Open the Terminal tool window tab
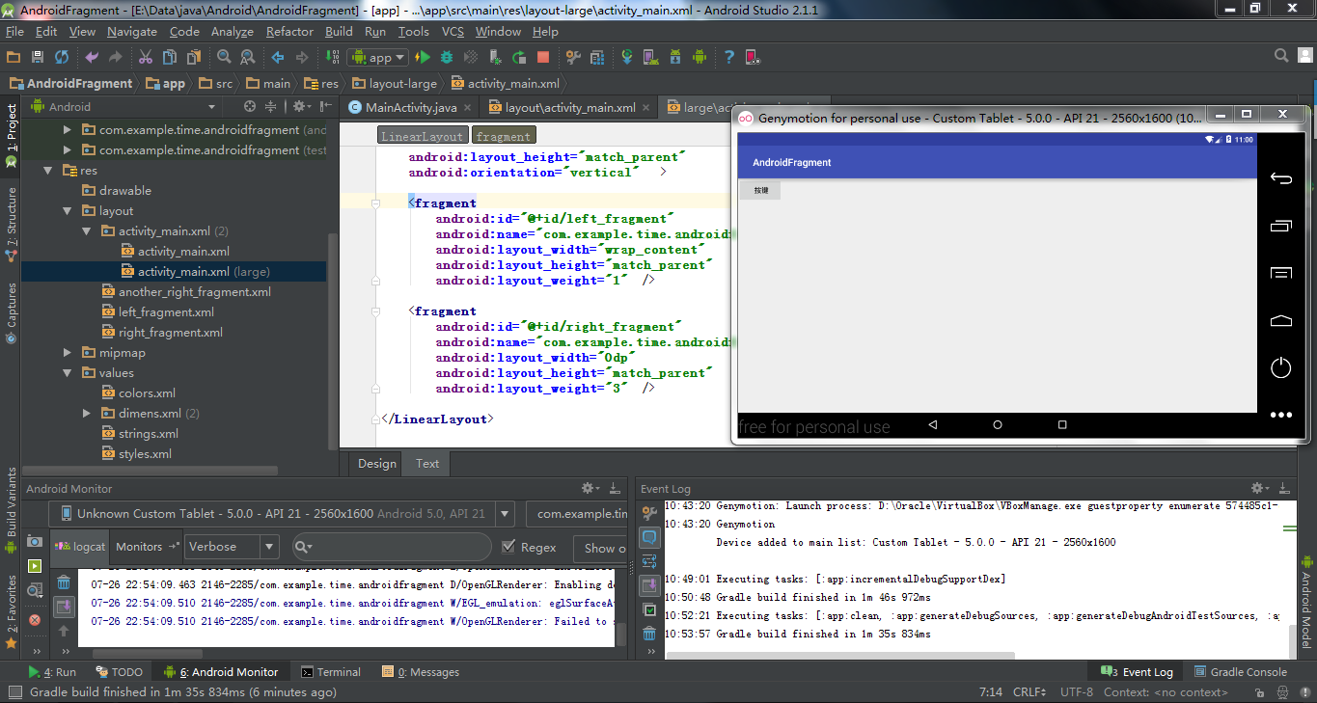 click(331, 672)
